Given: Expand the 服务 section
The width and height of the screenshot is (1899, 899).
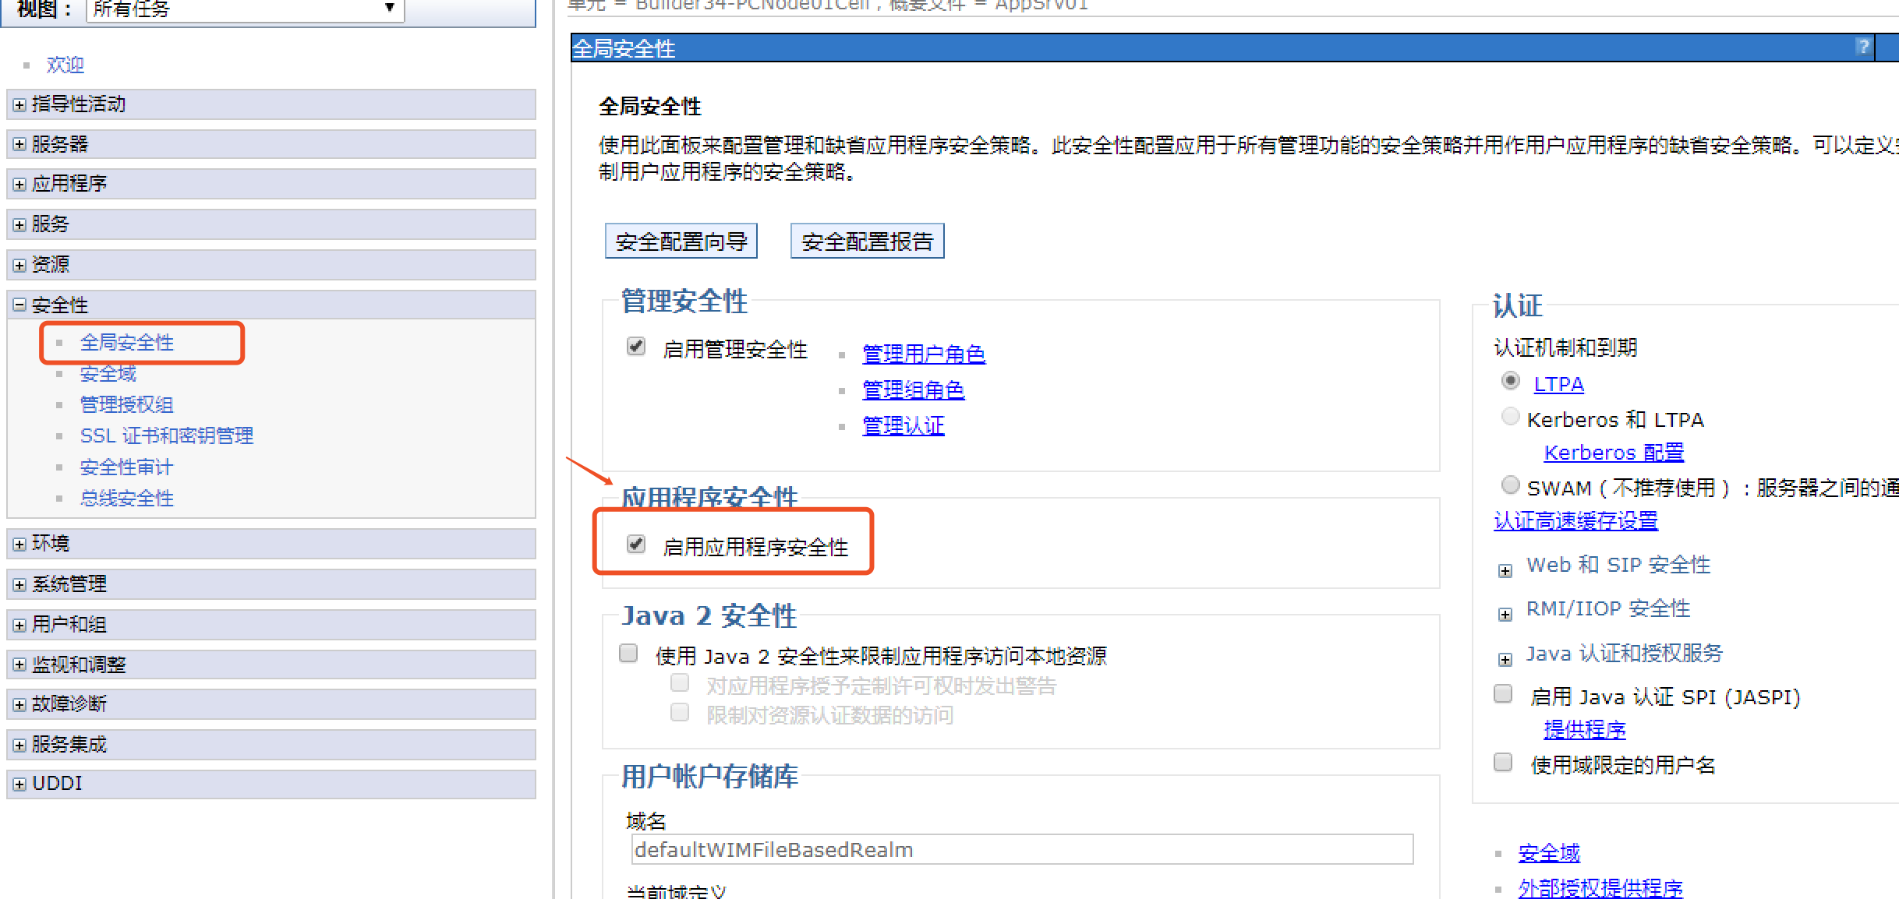Looking at the screenshot, I should pyautogui.click(x=19, y=224).
